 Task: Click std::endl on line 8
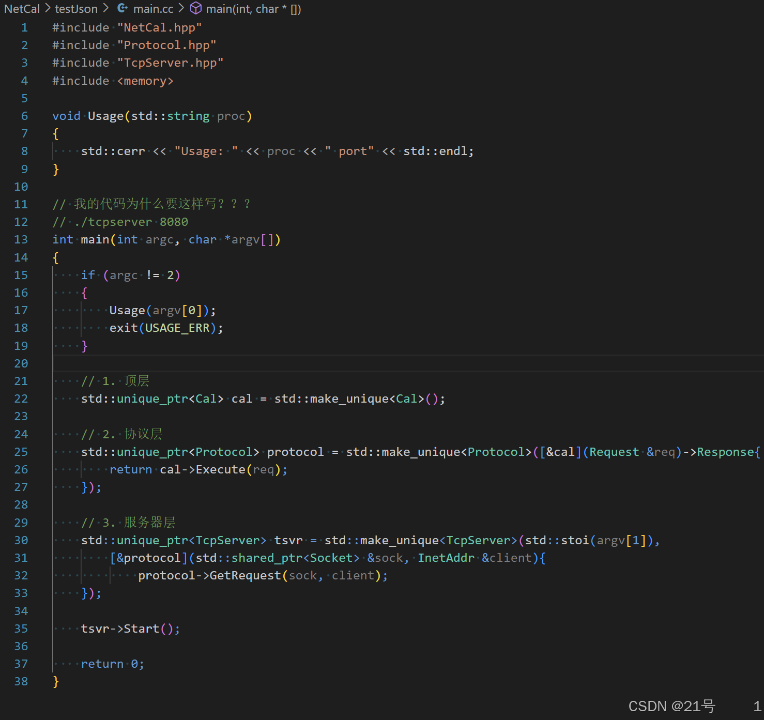click(435, 151)
